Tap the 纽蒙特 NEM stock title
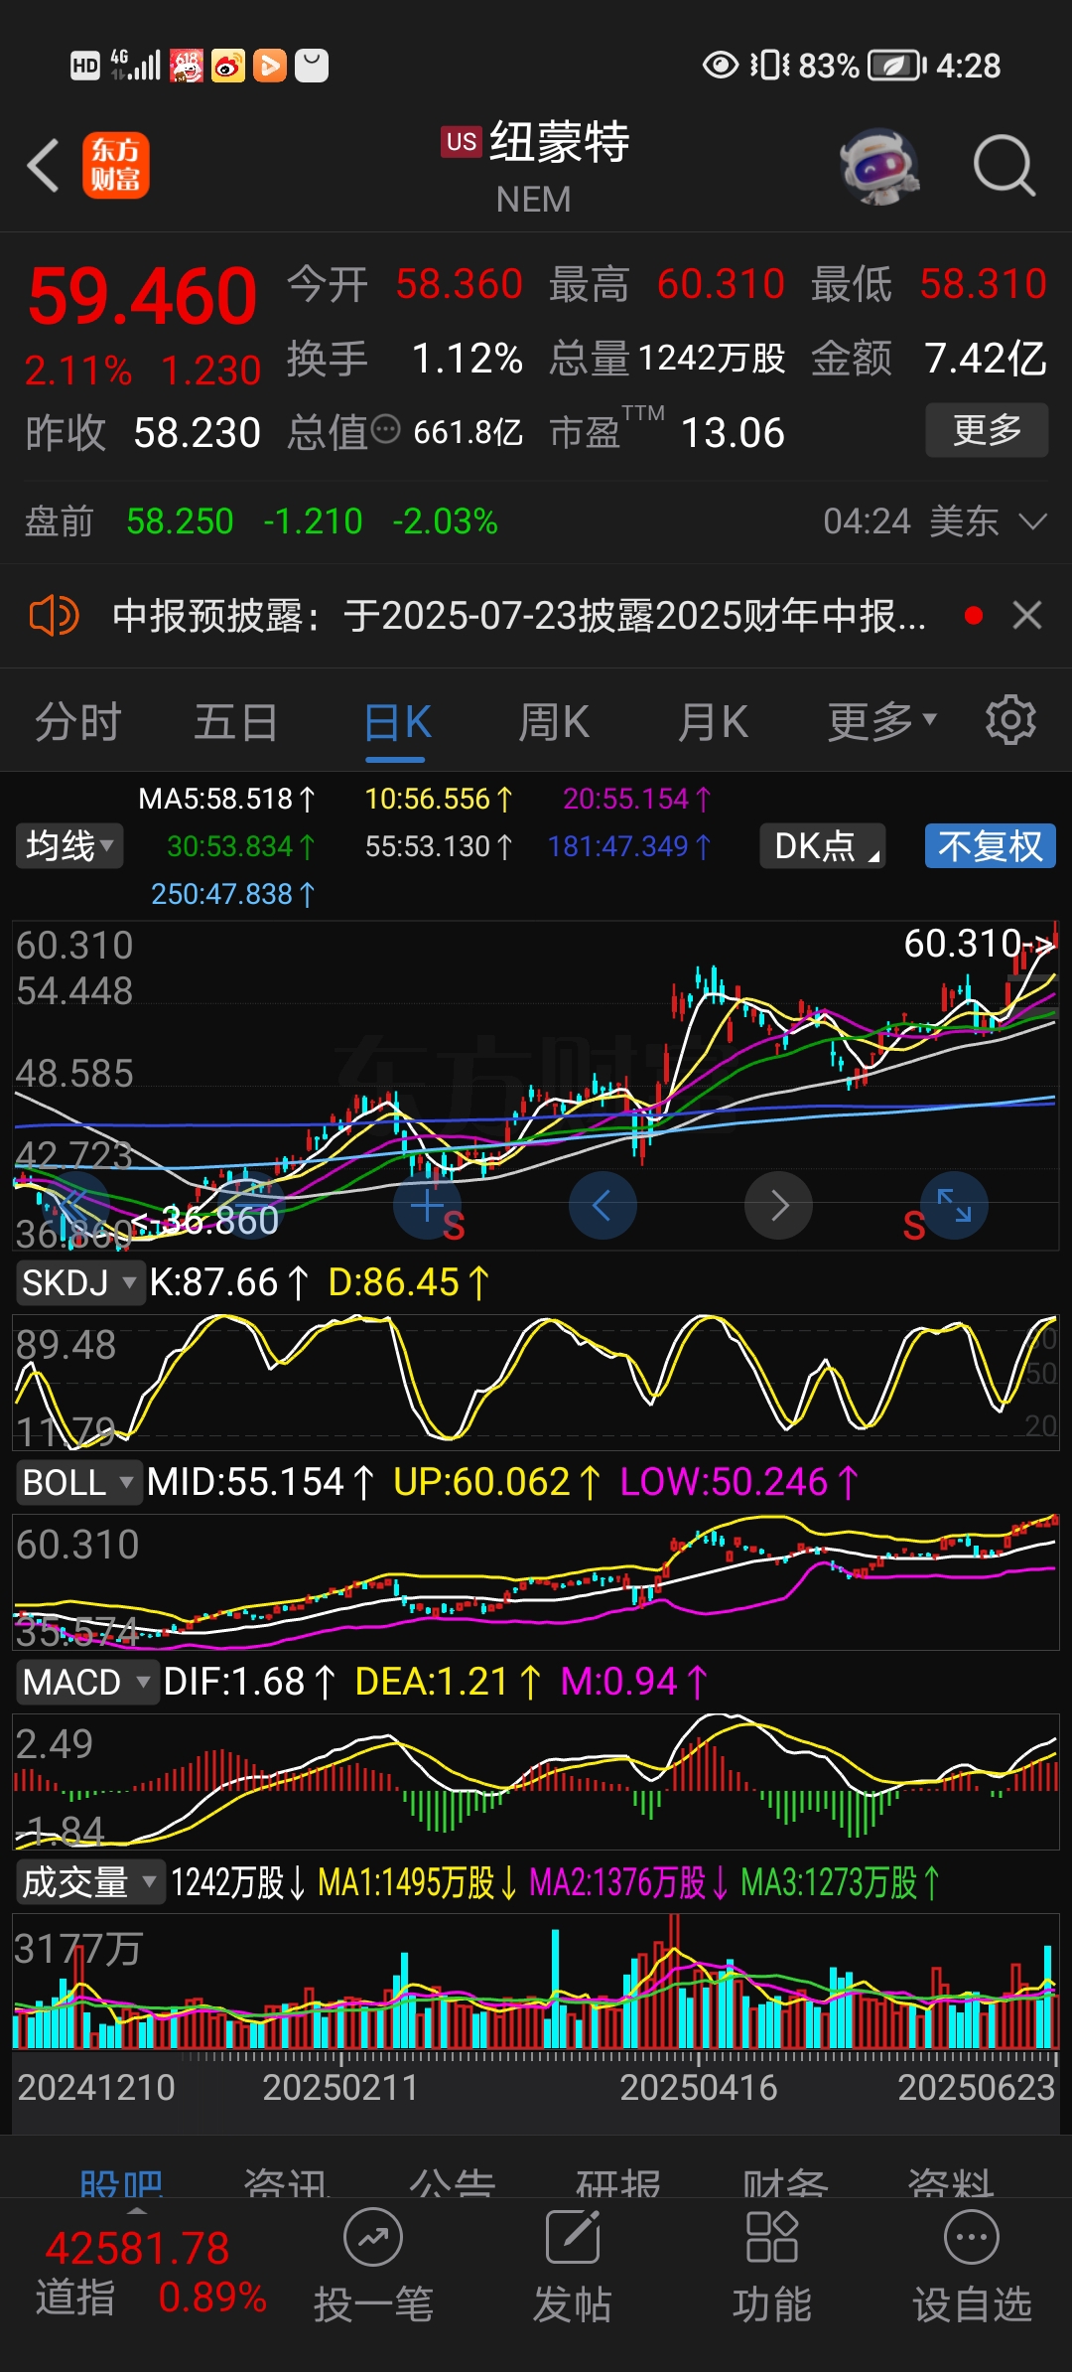This screenshot has height=2372, width=1072. (x=534, y=166)
